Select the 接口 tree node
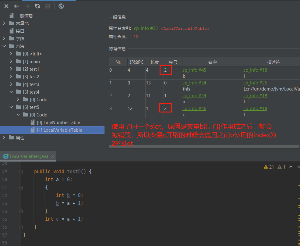 point(20,31)
